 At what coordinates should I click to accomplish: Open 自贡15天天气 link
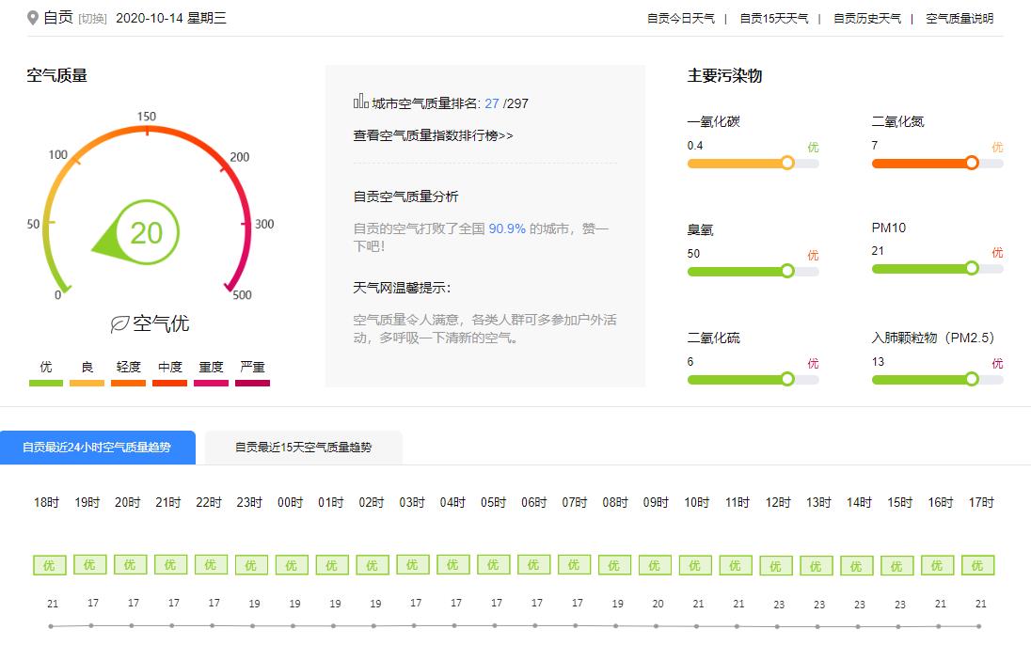click(773, 19)
